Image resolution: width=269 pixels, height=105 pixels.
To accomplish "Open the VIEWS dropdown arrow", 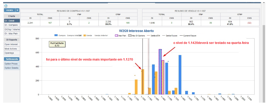I will tap(18, 10).
